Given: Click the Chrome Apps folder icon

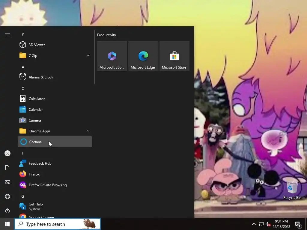Looking at the screenshot, I should click(23, 131).
